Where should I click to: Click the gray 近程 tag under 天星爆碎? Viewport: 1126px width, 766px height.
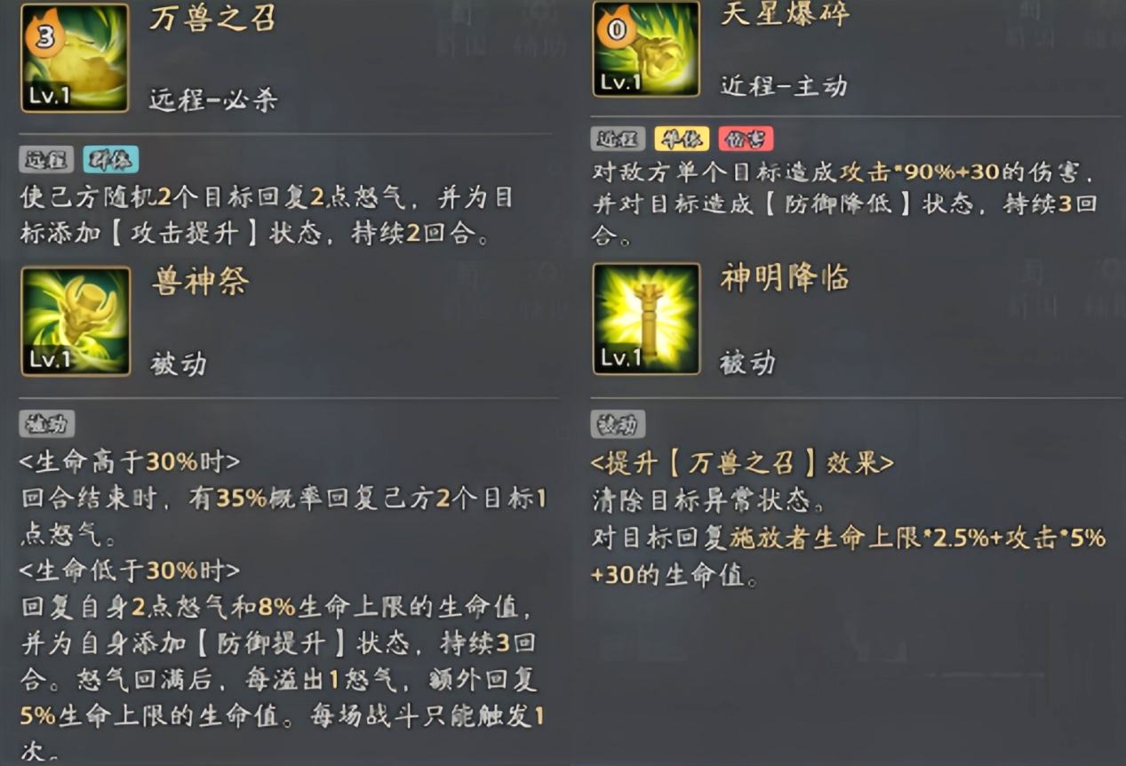[x=618, y=139]
